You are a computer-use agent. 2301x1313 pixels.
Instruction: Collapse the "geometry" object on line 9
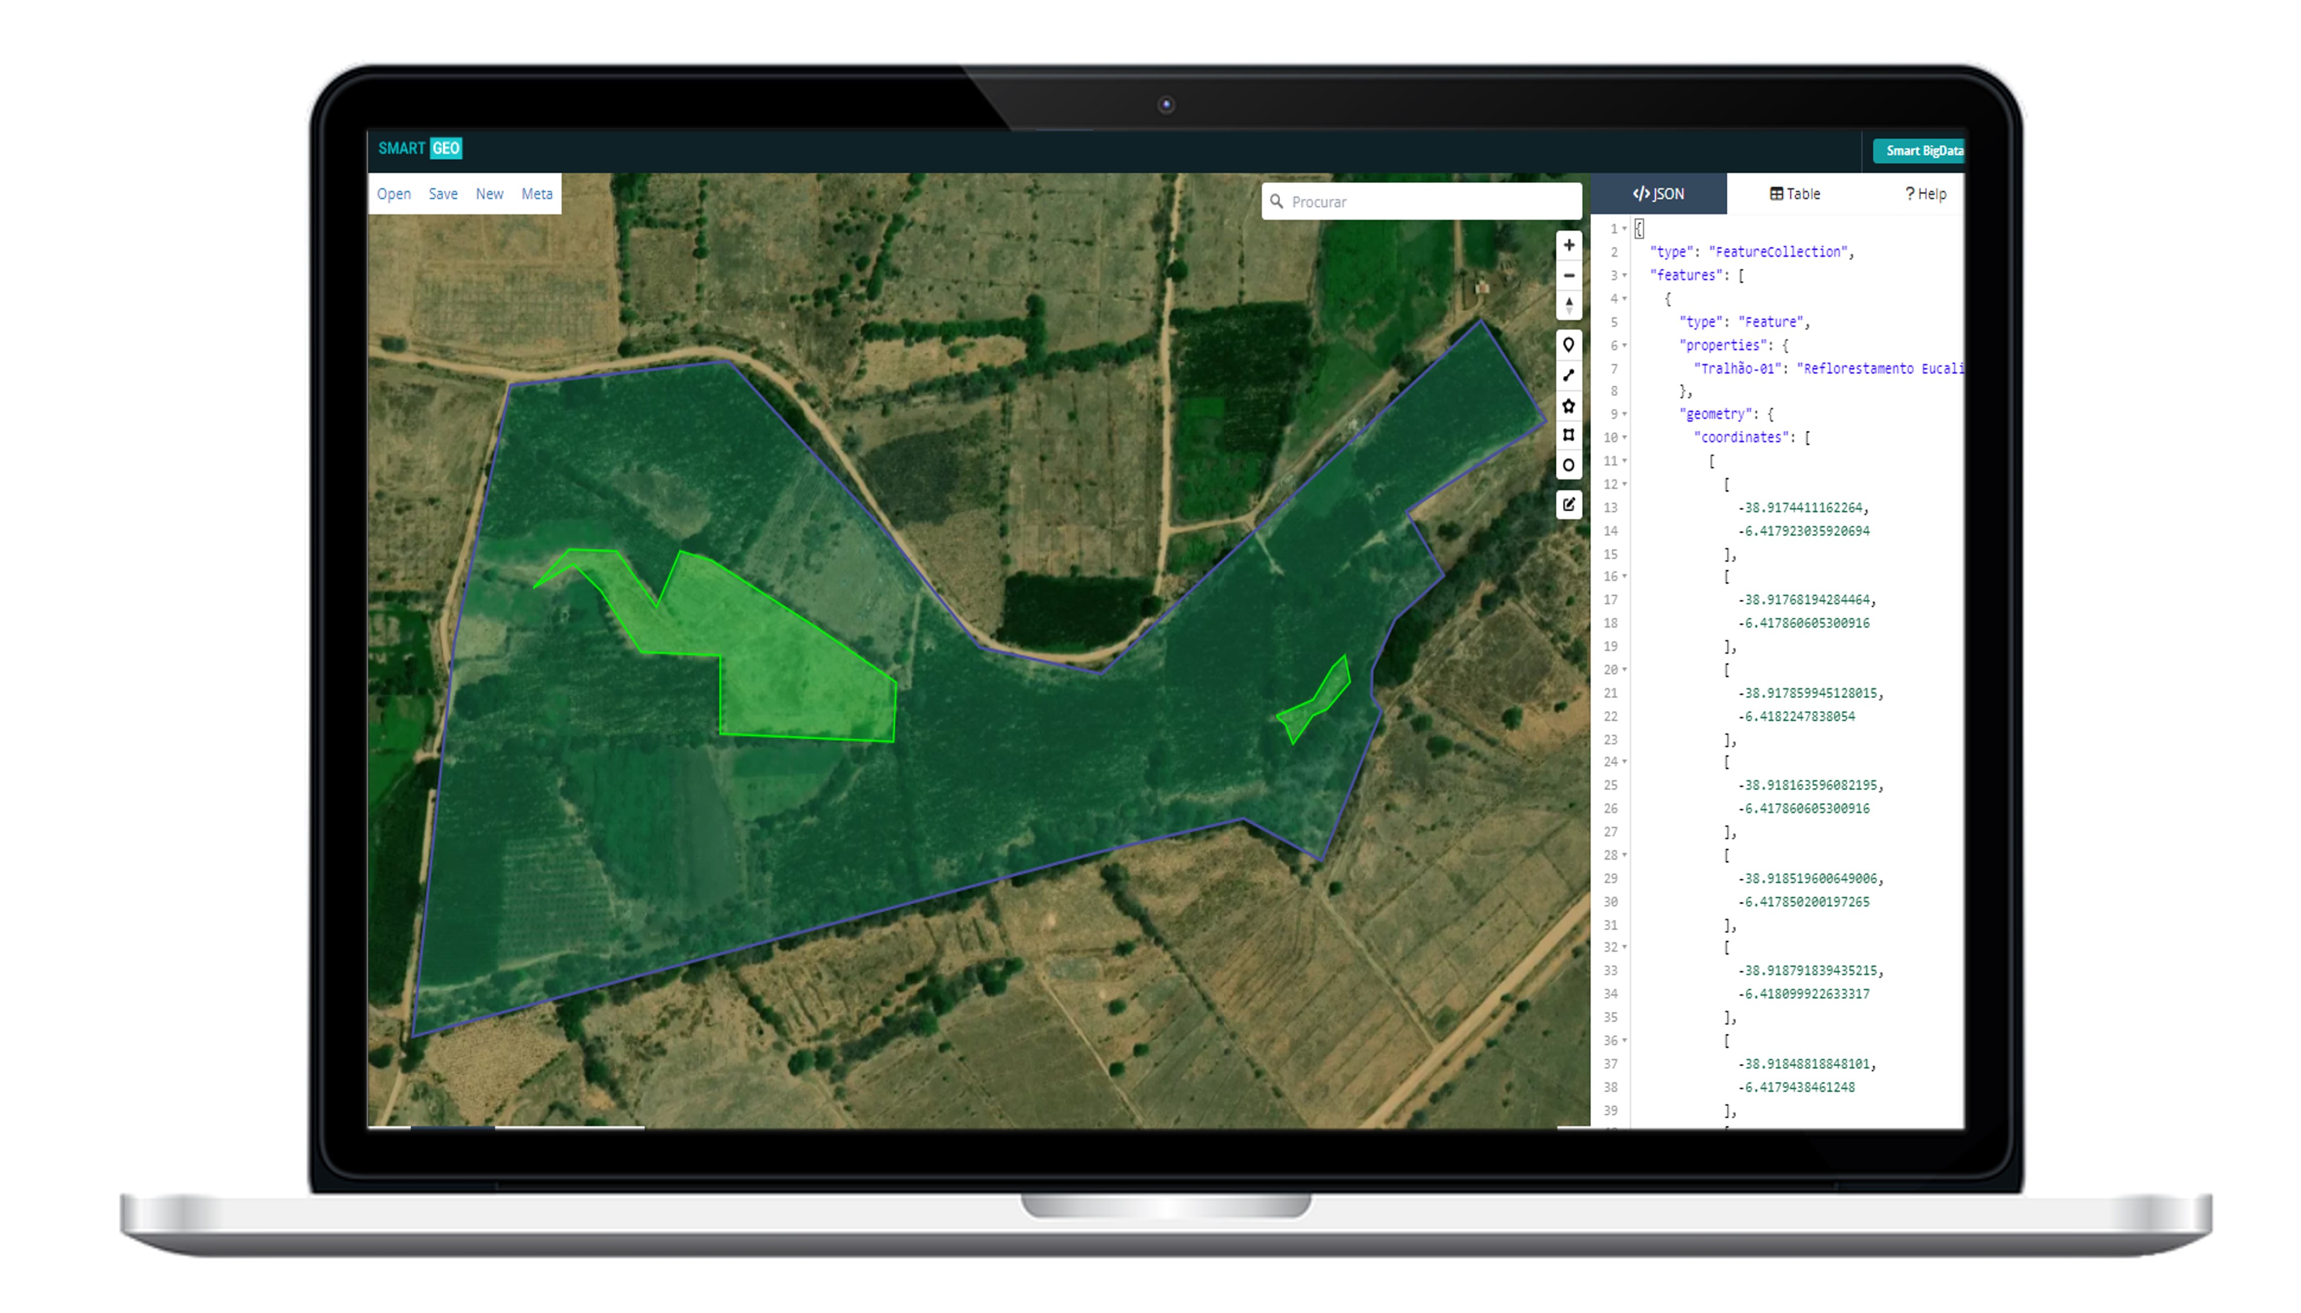click(1624, 415)
